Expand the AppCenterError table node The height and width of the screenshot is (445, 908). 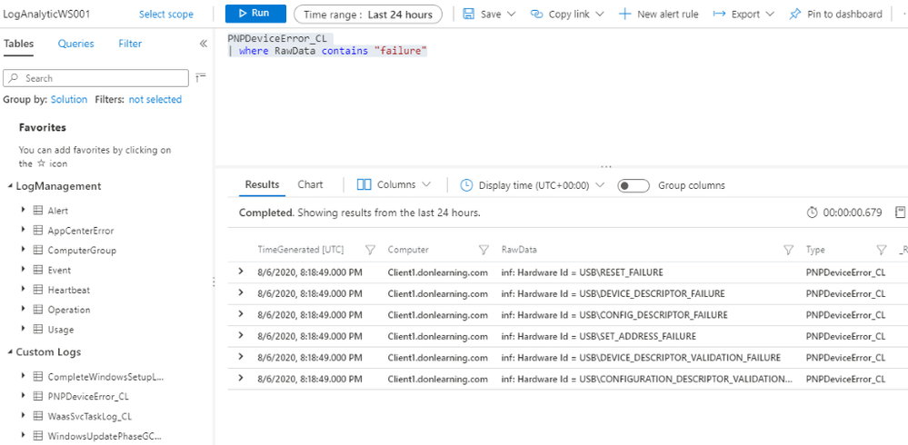point(23,230)
